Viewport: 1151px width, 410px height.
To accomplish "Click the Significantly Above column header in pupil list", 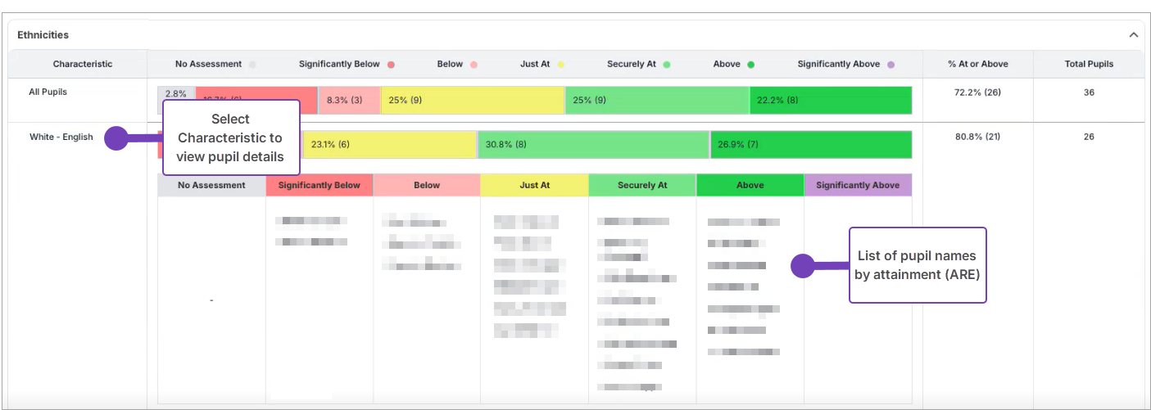I will click(857, 186).
